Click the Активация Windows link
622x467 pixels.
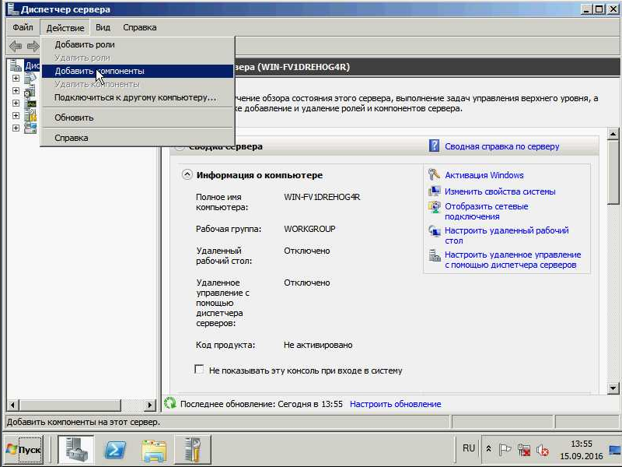(484, 175)
